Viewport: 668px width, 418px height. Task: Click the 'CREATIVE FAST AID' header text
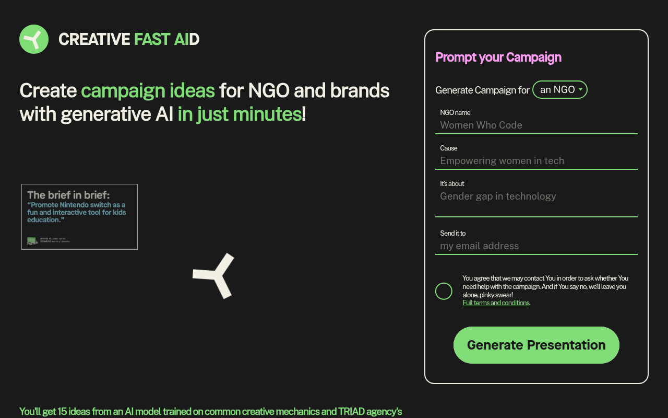129,39
